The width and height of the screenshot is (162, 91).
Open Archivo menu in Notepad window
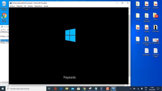[x=3, y=30]
